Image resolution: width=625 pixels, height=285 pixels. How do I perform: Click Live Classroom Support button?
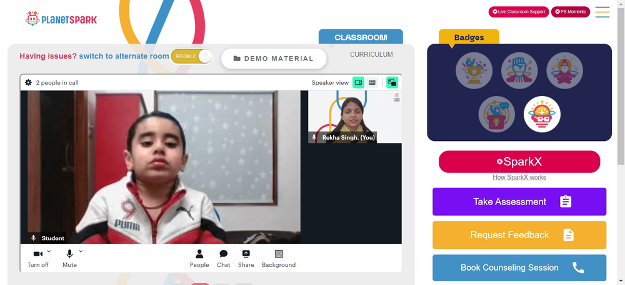(x=519, y=12)
